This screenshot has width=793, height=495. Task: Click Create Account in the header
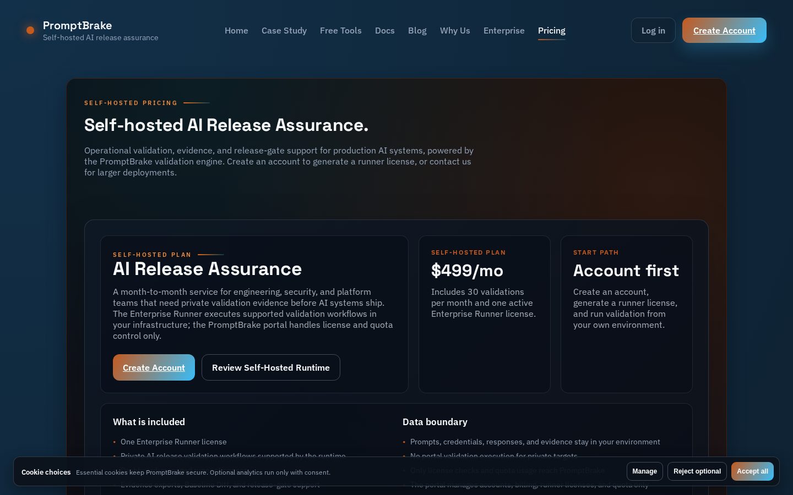pos(724,30)
